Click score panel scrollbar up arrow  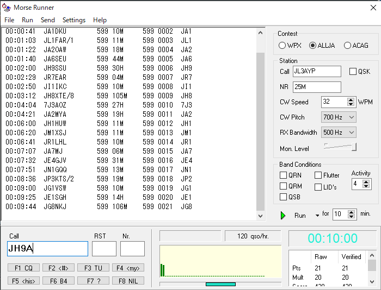pyautogui.click(x=372, y=256)
